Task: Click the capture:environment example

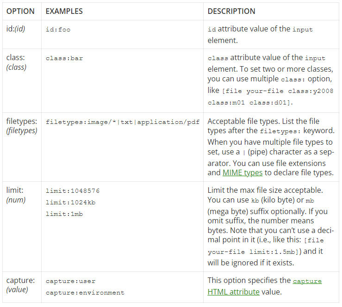Action: tap(85, 292)
